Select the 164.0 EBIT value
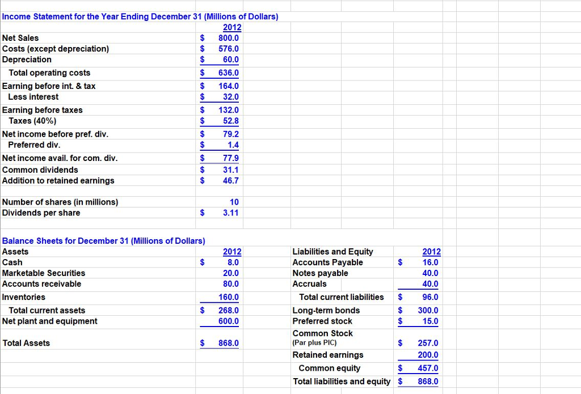 point(228,86)
